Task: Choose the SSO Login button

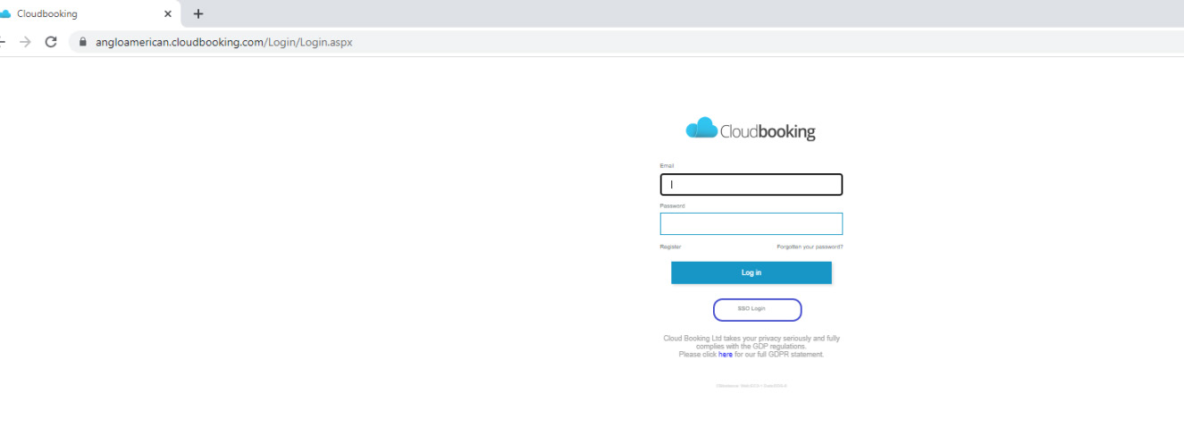Action: 757,309
